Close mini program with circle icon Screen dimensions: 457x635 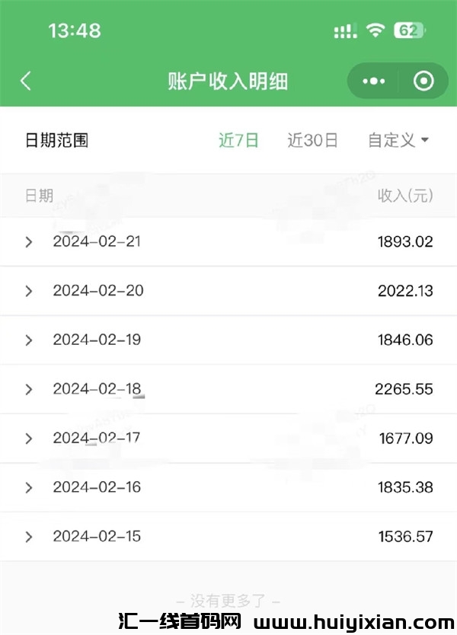[423, 81]
